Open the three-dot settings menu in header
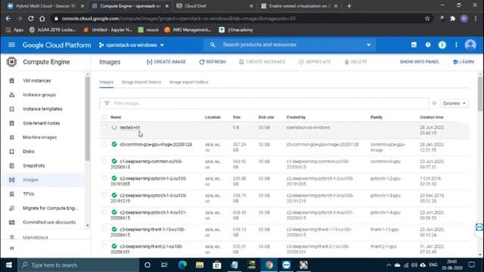 pyautogui.click(x=456, y=45)
